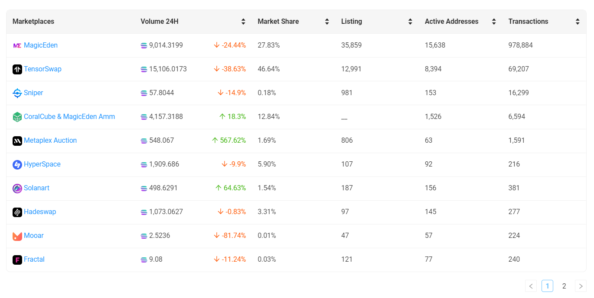Click the 15,638 active addresses value

[x=435, y=45]
